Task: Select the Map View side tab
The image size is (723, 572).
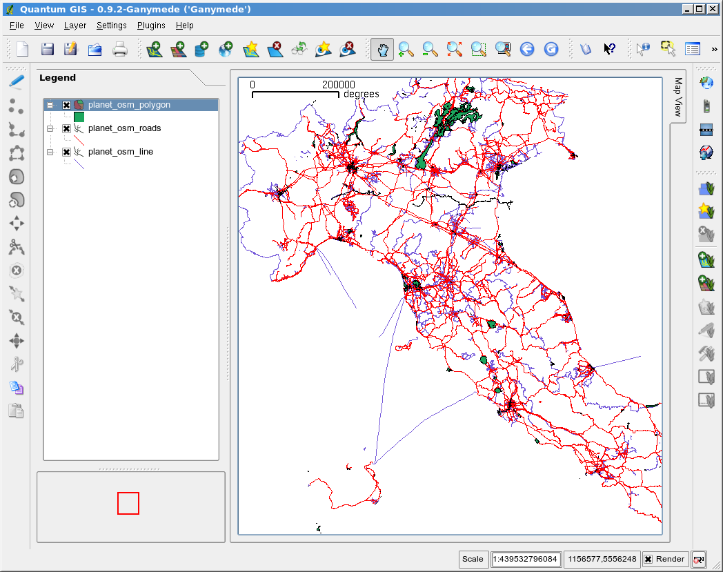Action: coord(677,97)
